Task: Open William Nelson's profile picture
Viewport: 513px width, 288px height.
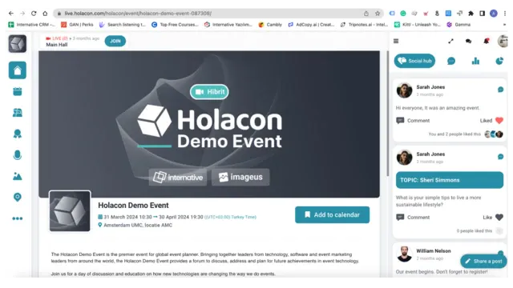Action: click(404, 254)
